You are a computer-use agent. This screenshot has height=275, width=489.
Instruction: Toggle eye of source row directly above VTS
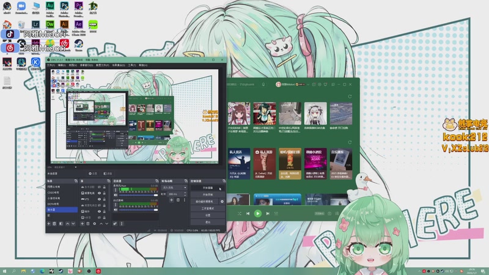(x=99, y=193)
